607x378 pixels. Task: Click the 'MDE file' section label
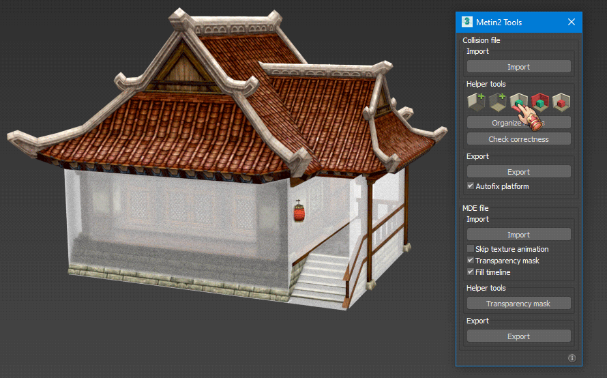tap(475, 208)
